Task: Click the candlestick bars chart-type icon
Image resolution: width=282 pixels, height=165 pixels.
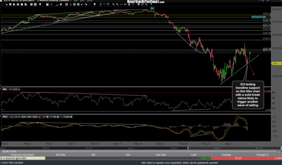Action: pos(51,4)
